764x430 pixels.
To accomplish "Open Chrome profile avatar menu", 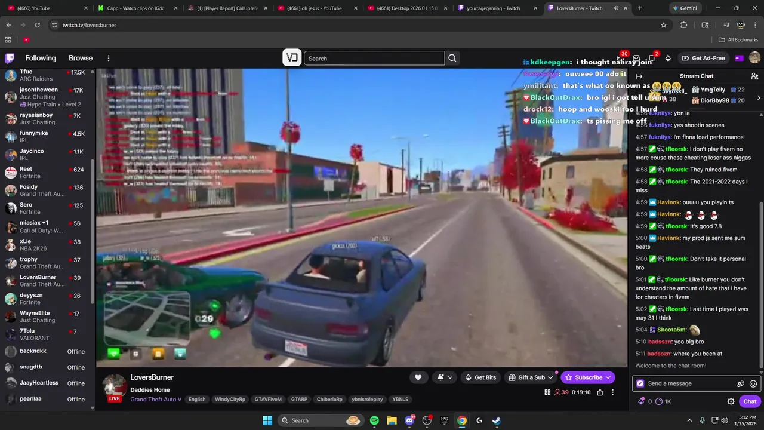I will click(741, 25).
